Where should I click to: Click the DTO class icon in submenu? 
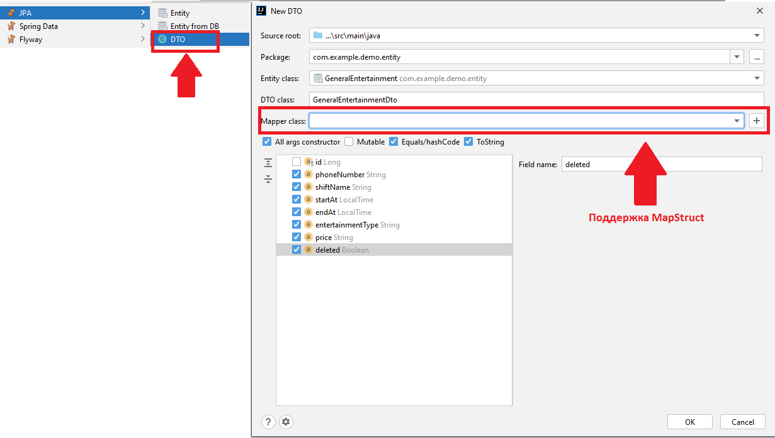pos(163,39)
